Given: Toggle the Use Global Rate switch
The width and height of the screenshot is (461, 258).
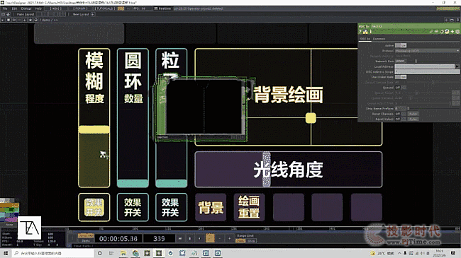Looking at the screenshot, I should click(x=401, y=77).
